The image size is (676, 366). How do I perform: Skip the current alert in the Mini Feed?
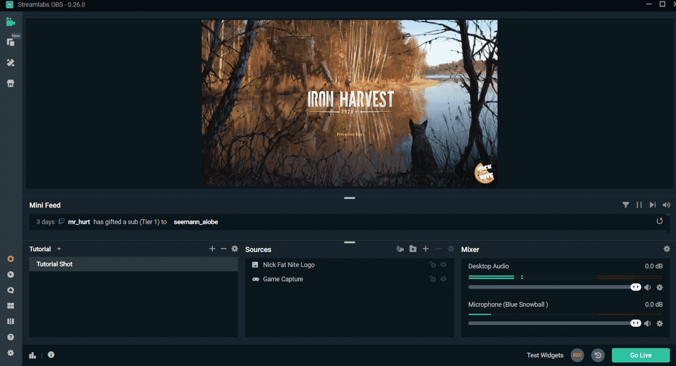coord(653,205)
